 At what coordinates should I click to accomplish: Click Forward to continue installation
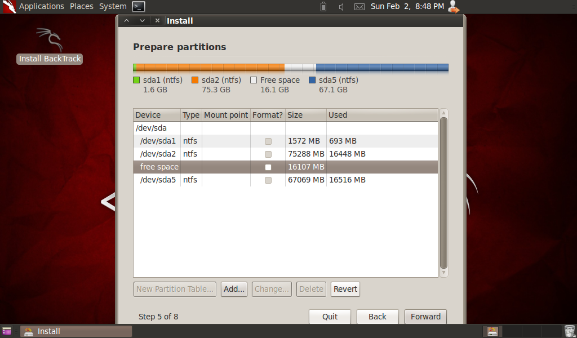tap(425, 317)
